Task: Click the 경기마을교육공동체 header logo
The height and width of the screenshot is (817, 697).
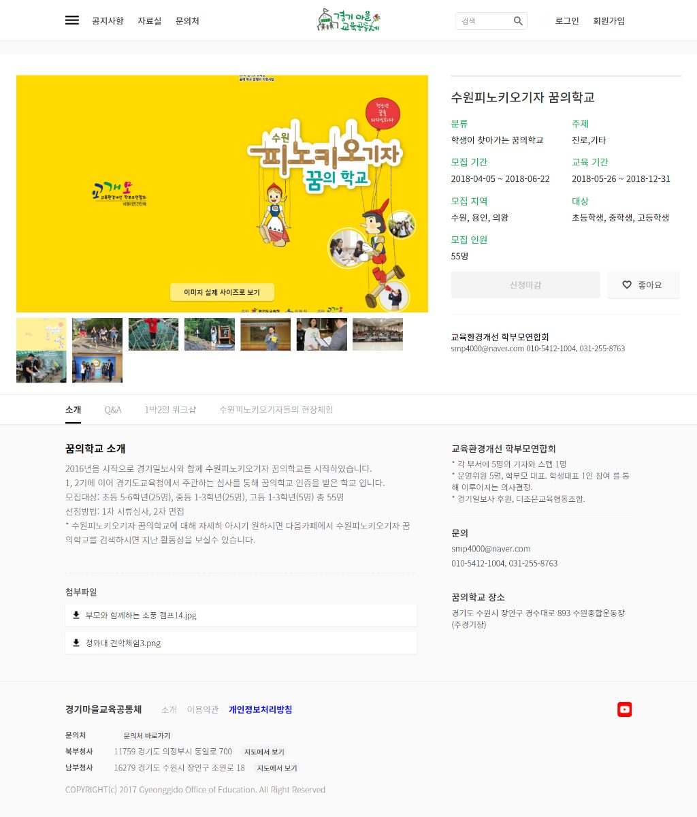Action: point(348,20)
